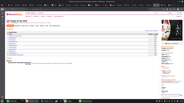The image size is (184, 103).
Task: Set release group rating stars
Action: [x=164, y=77]
